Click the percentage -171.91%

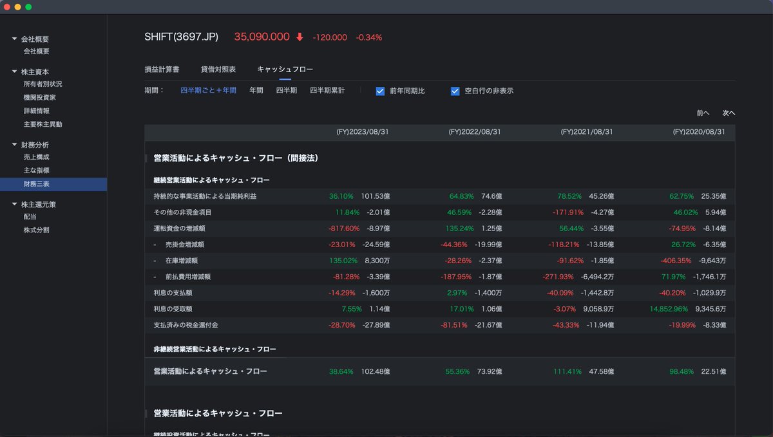[568, 212]
